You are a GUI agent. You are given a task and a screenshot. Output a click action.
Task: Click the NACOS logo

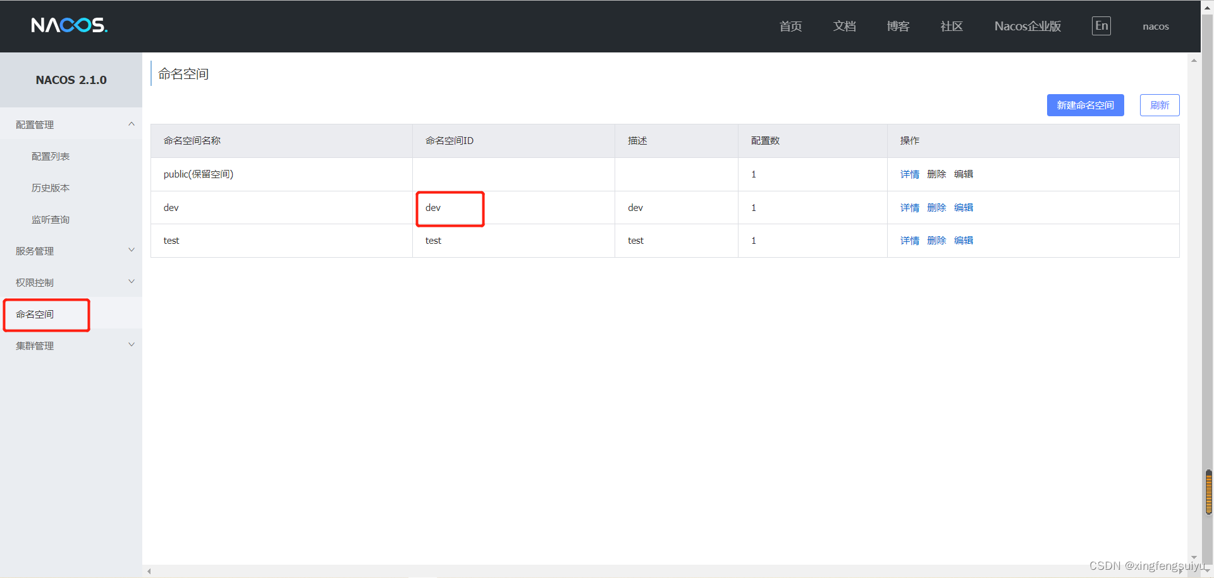point(70,25)
